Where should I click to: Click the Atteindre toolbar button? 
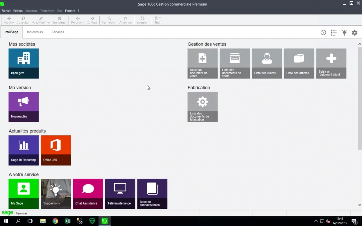point(126,20)
